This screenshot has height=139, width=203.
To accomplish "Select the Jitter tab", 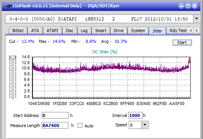I will (157, 31).
